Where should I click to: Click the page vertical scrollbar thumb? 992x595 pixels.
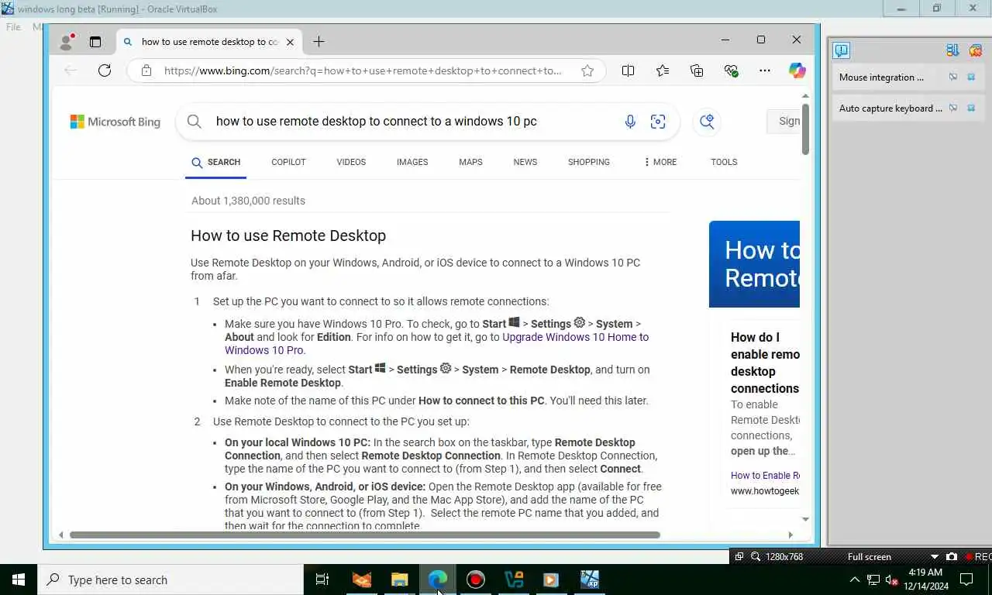[x=805, y=129]
